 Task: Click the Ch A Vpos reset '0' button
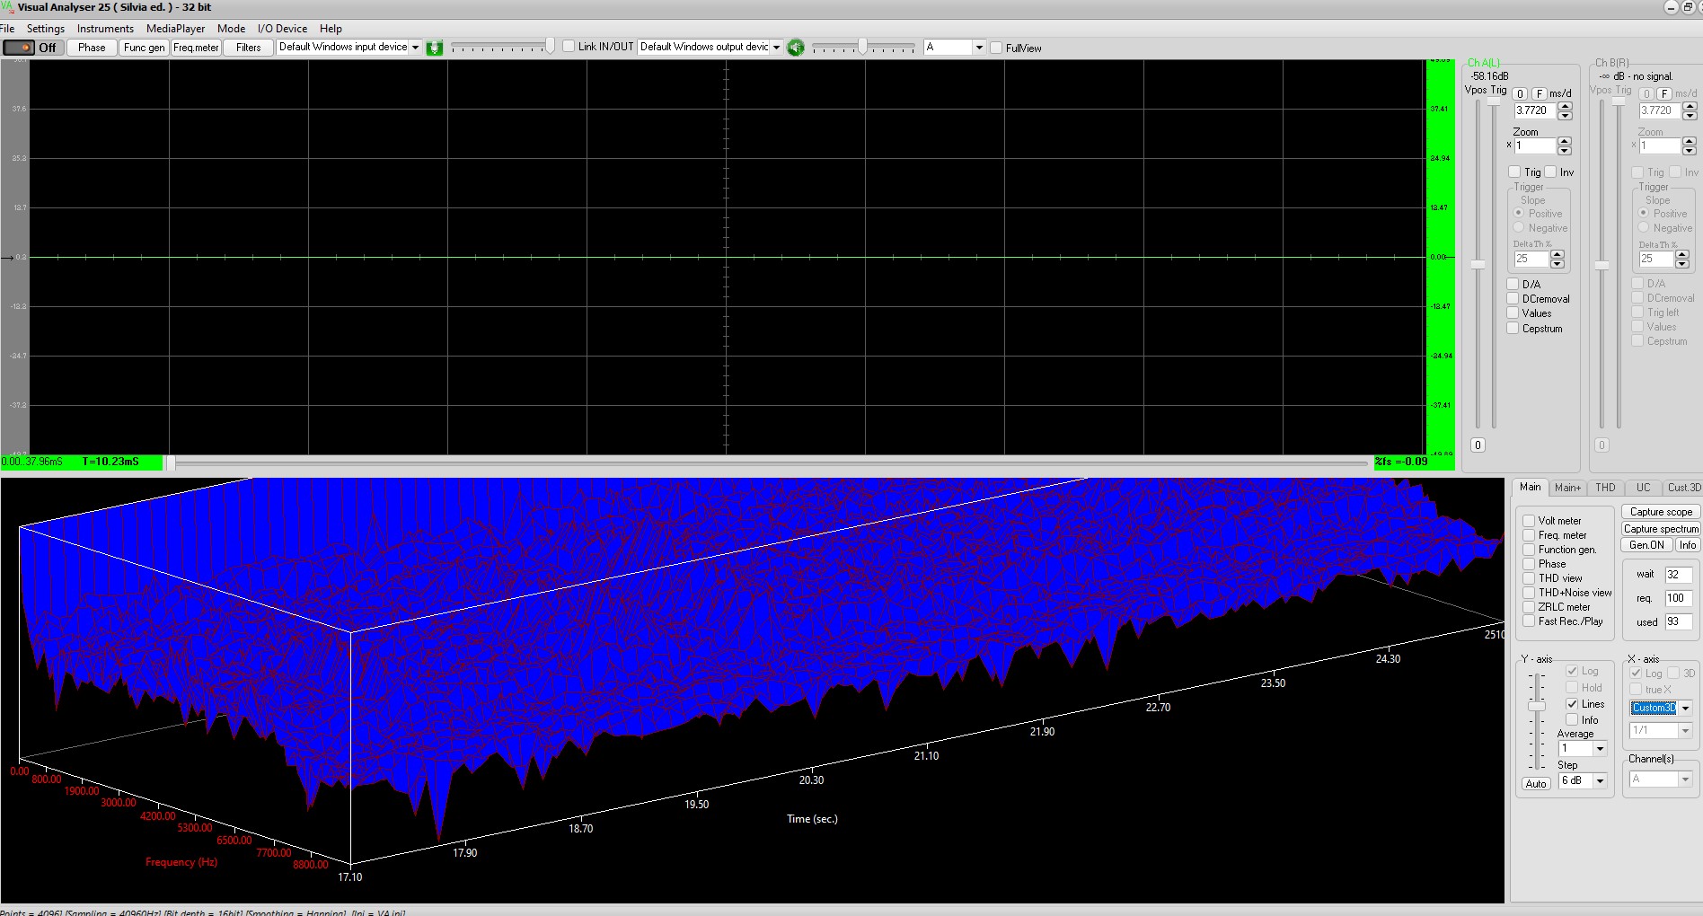(1478, 445)
